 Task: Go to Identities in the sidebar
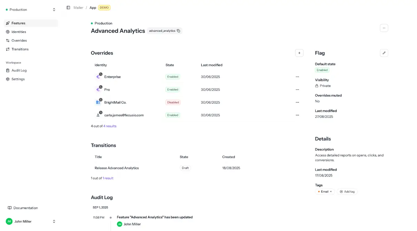click(19, 32)
